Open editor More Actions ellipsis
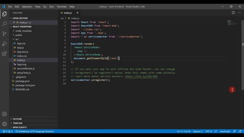Viewport: 244px width, 137px height. [239, 13]
